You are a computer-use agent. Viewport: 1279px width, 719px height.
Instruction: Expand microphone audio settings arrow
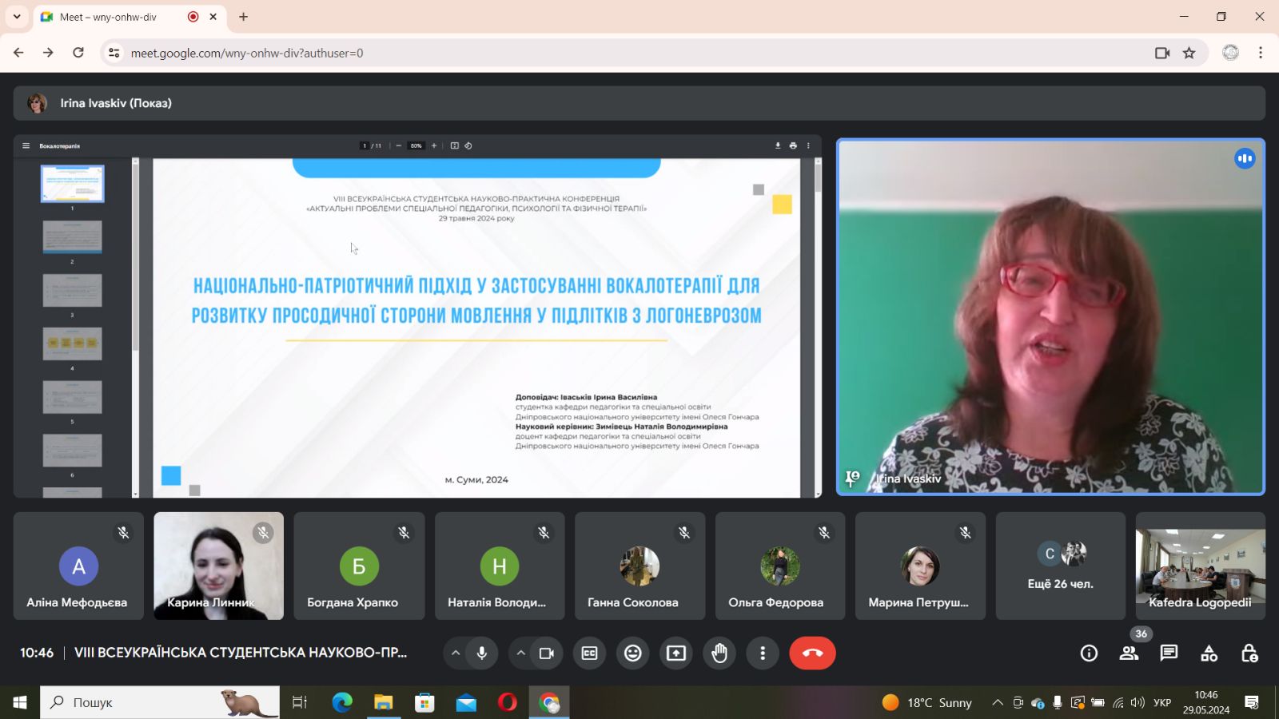point(456,653)
